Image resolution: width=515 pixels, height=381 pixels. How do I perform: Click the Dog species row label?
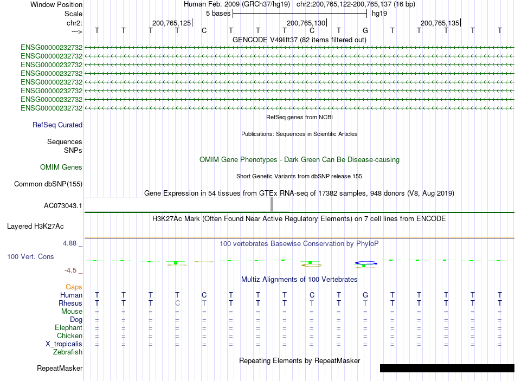click(x=76, y=320)
